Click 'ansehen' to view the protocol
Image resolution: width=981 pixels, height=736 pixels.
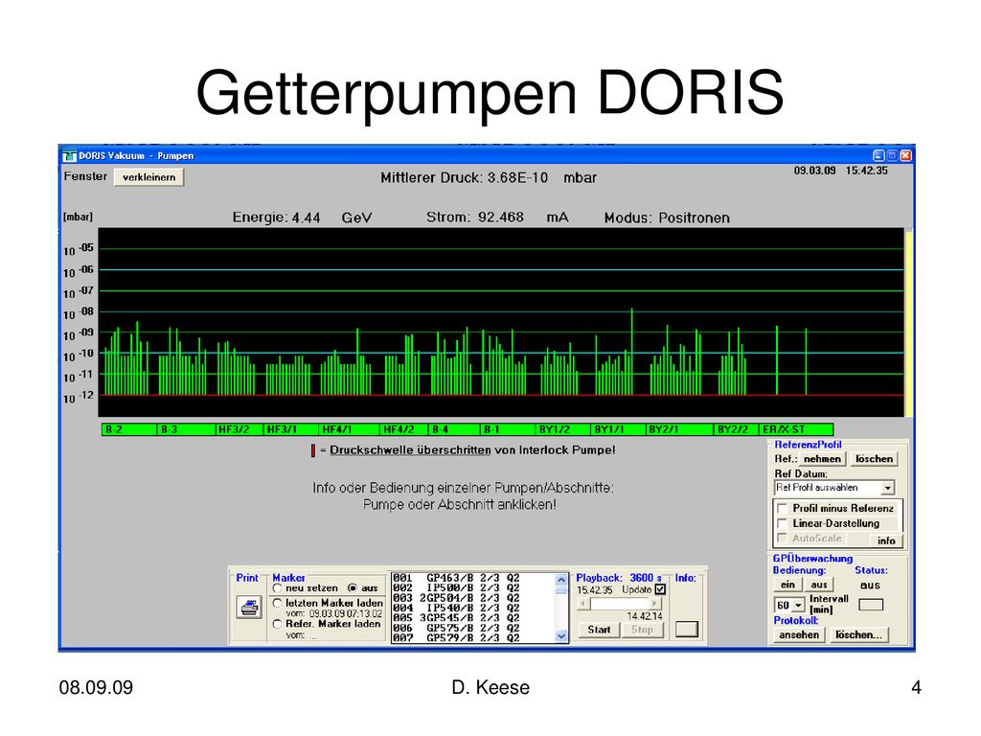(799, 634)
